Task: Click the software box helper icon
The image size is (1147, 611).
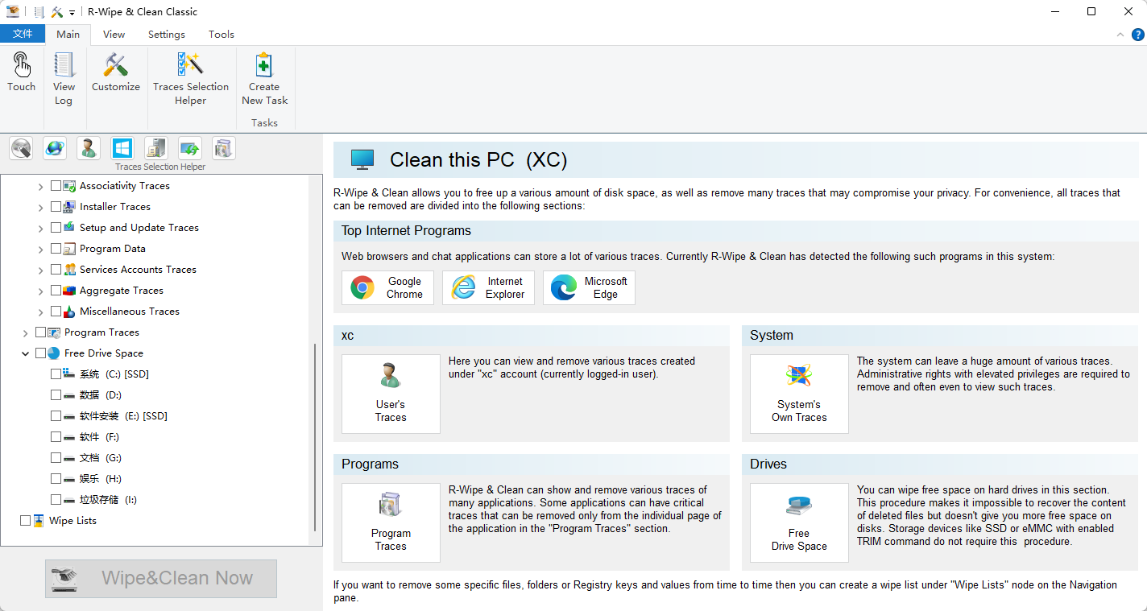Action: [x=224, y=148]
